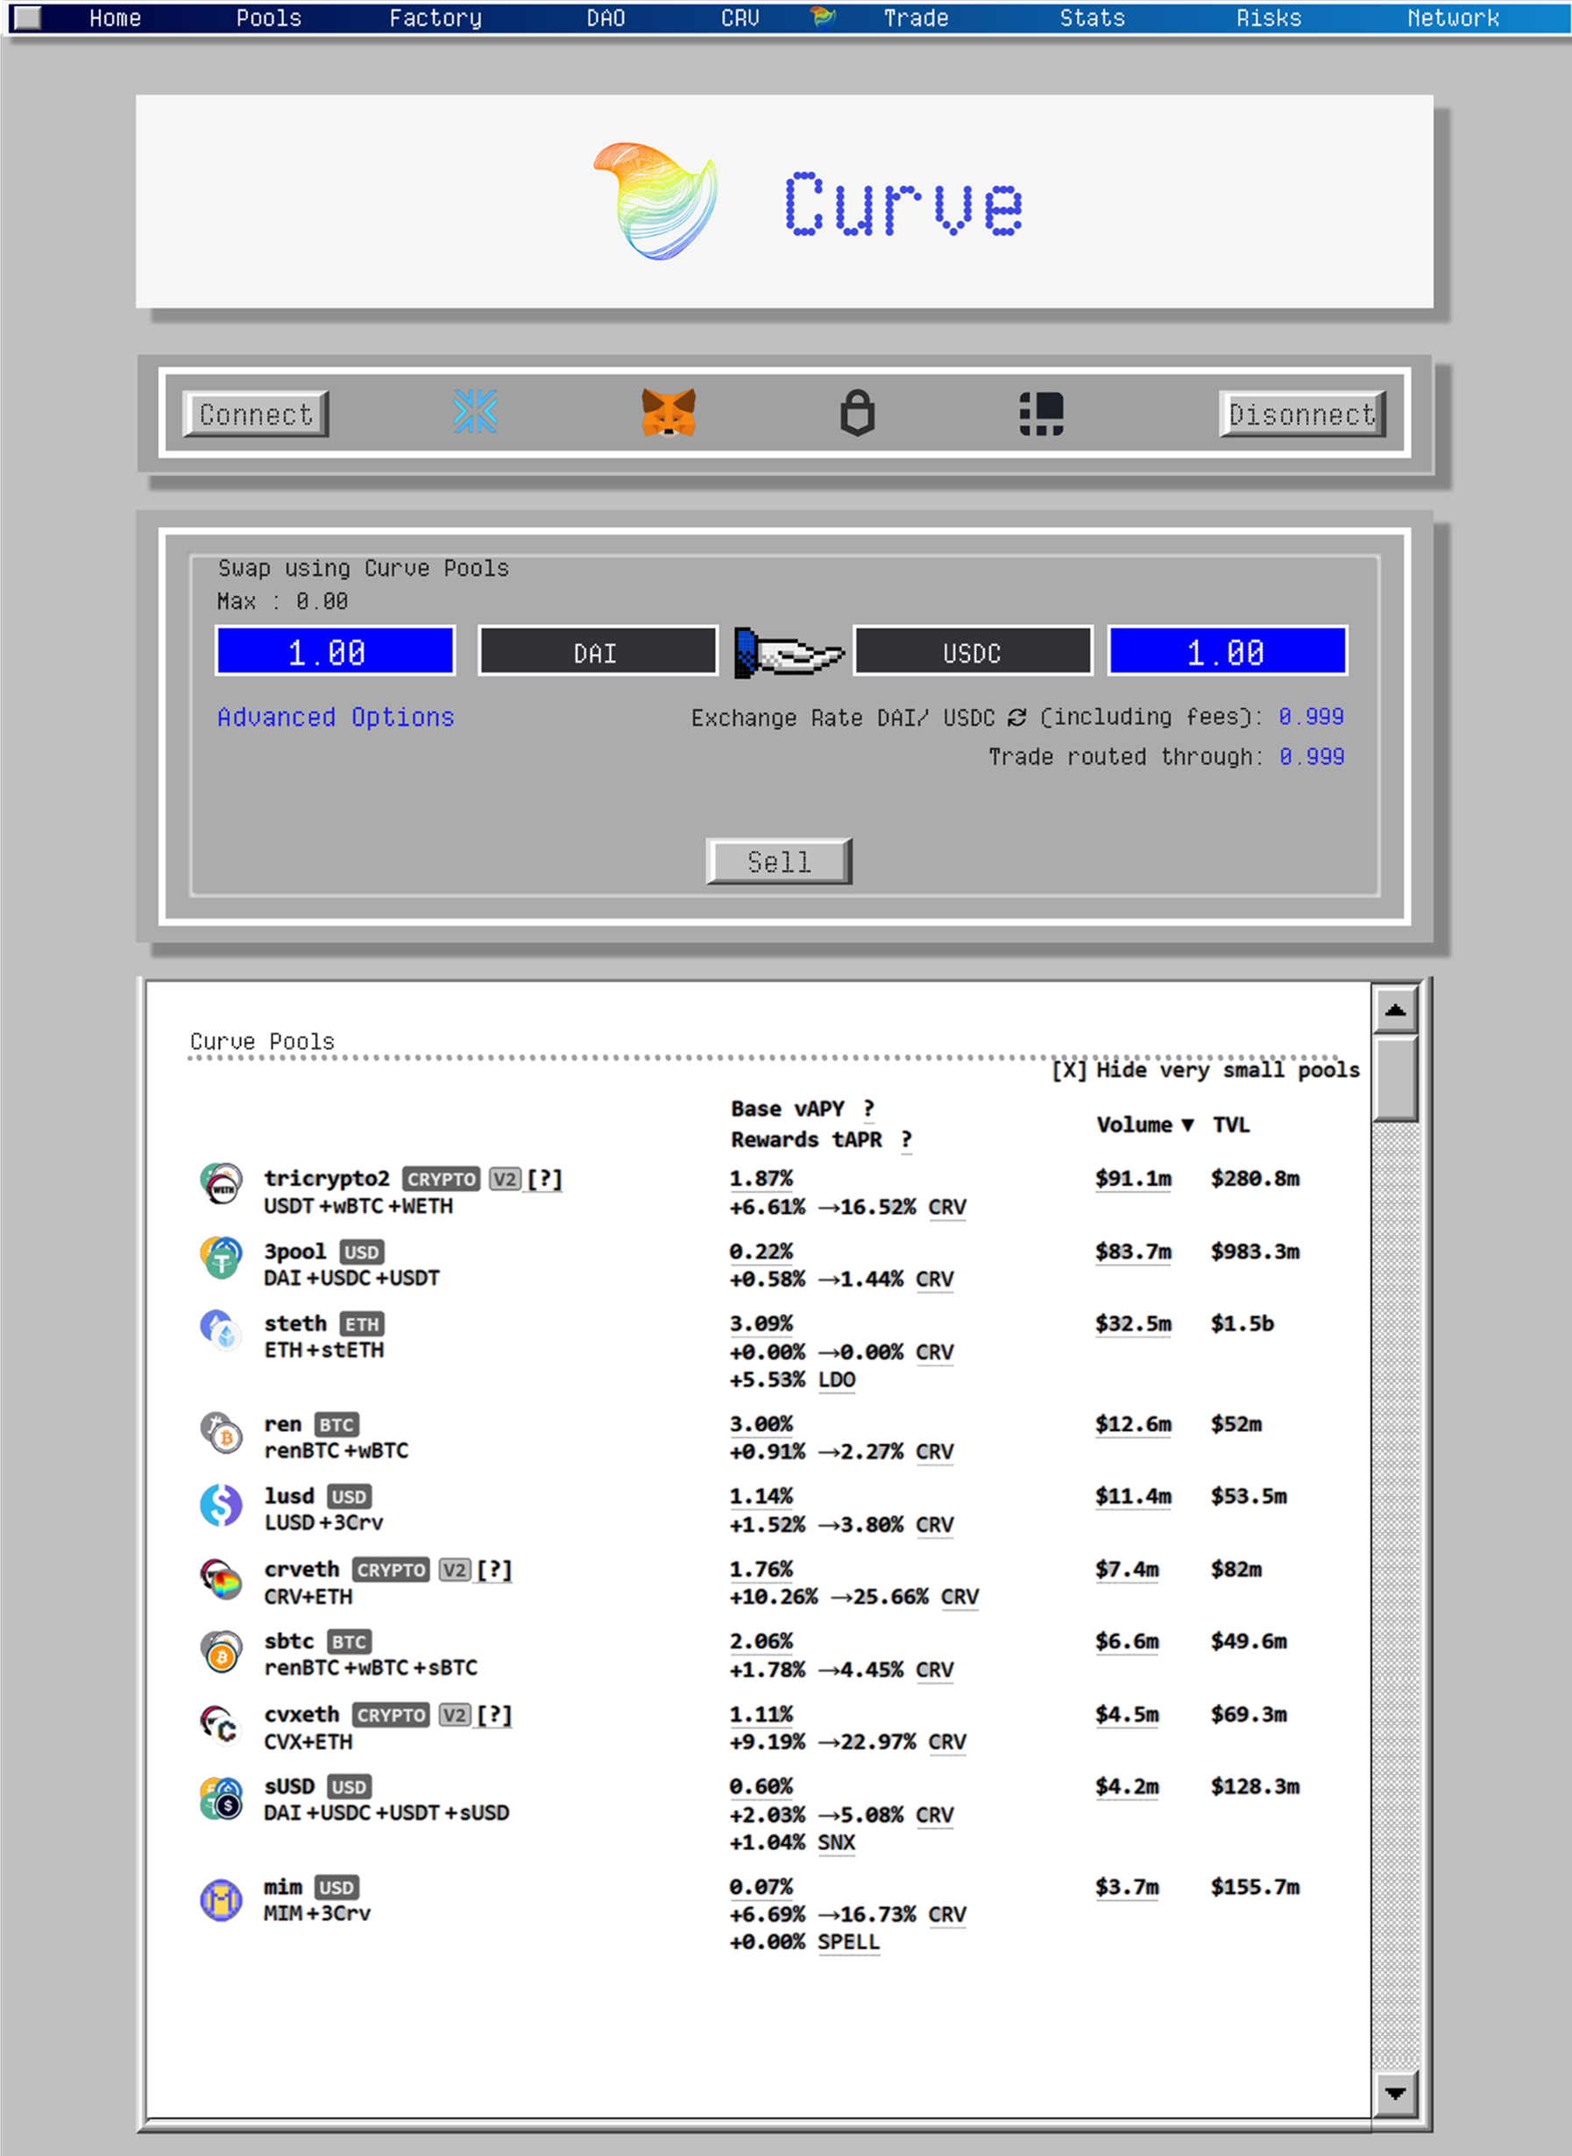Sort pools by Volume column

1144,1125
